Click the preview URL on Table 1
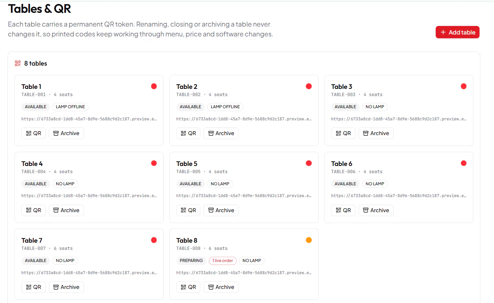 [x=89, y=119]
